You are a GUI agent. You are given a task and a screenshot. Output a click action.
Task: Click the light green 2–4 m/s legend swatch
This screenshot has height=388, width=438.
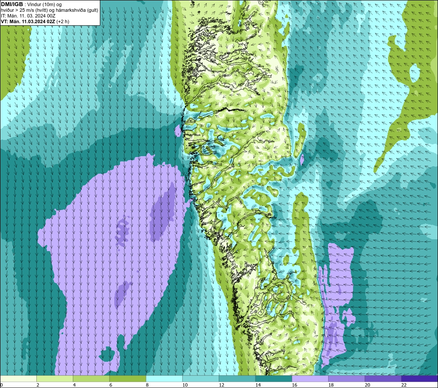click(x=55, y=378)
